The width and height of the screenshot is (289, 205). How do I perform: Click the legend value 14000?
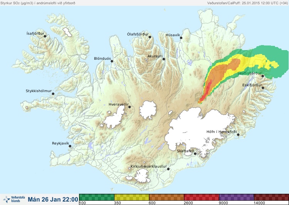tap(259, 203)
